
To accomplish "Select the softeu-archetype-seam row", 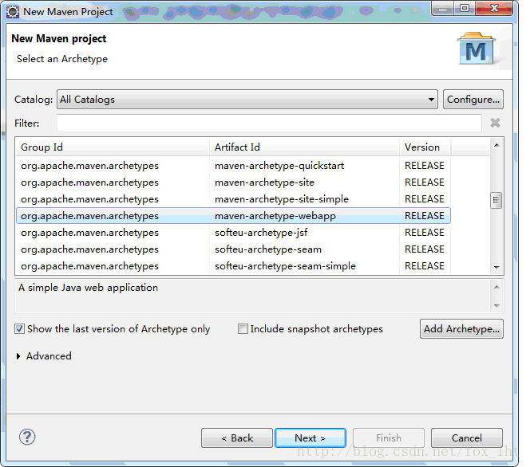I will click(x=233, y=249).
